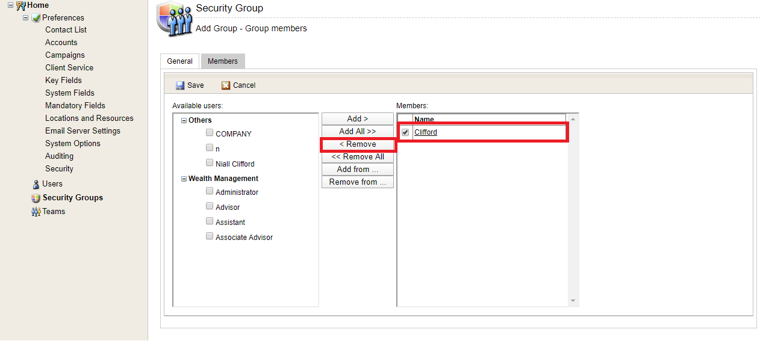Click the Preferences checkmark icon
Viewport: 760px width, 341px height.
(x=36, y=18)
